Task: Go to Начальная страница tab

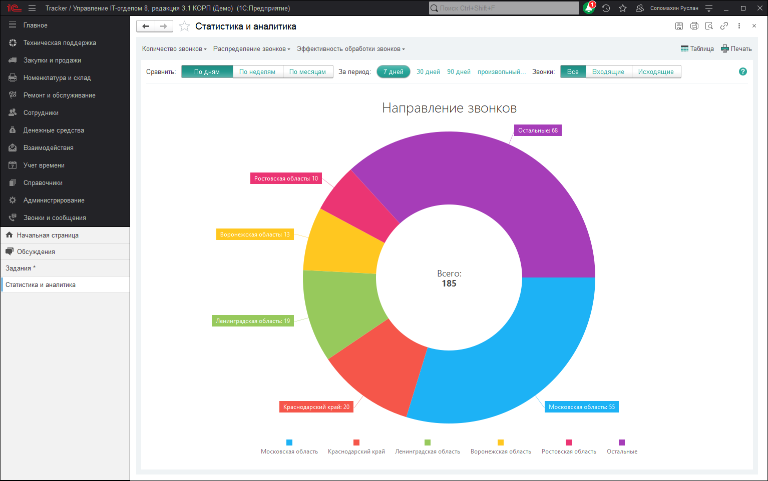Action: pos(48,235)
